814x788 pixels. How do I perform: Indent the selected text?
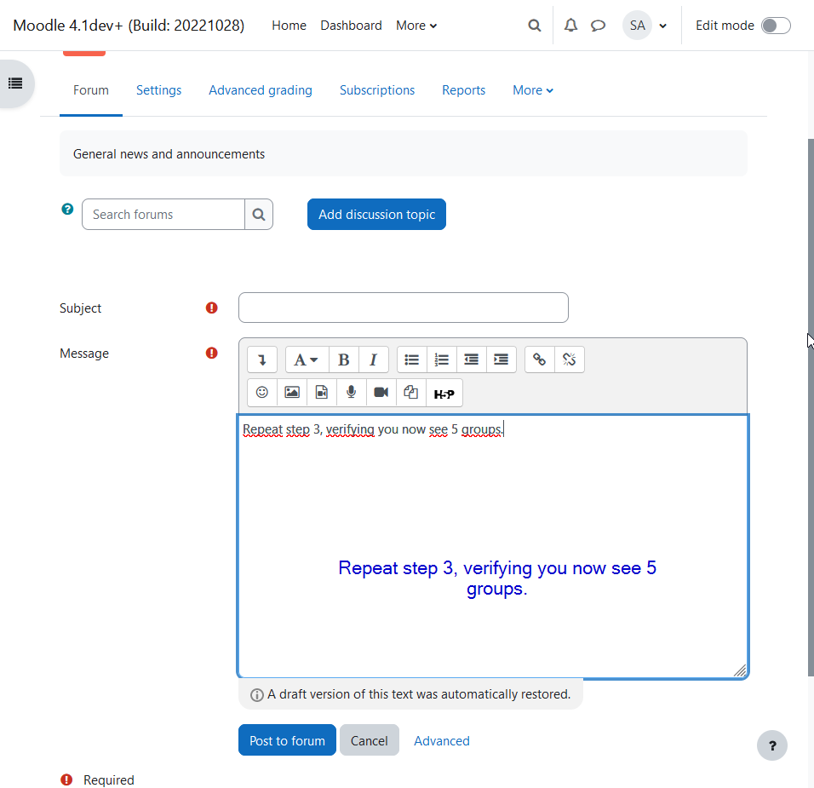tap(501, 359)
